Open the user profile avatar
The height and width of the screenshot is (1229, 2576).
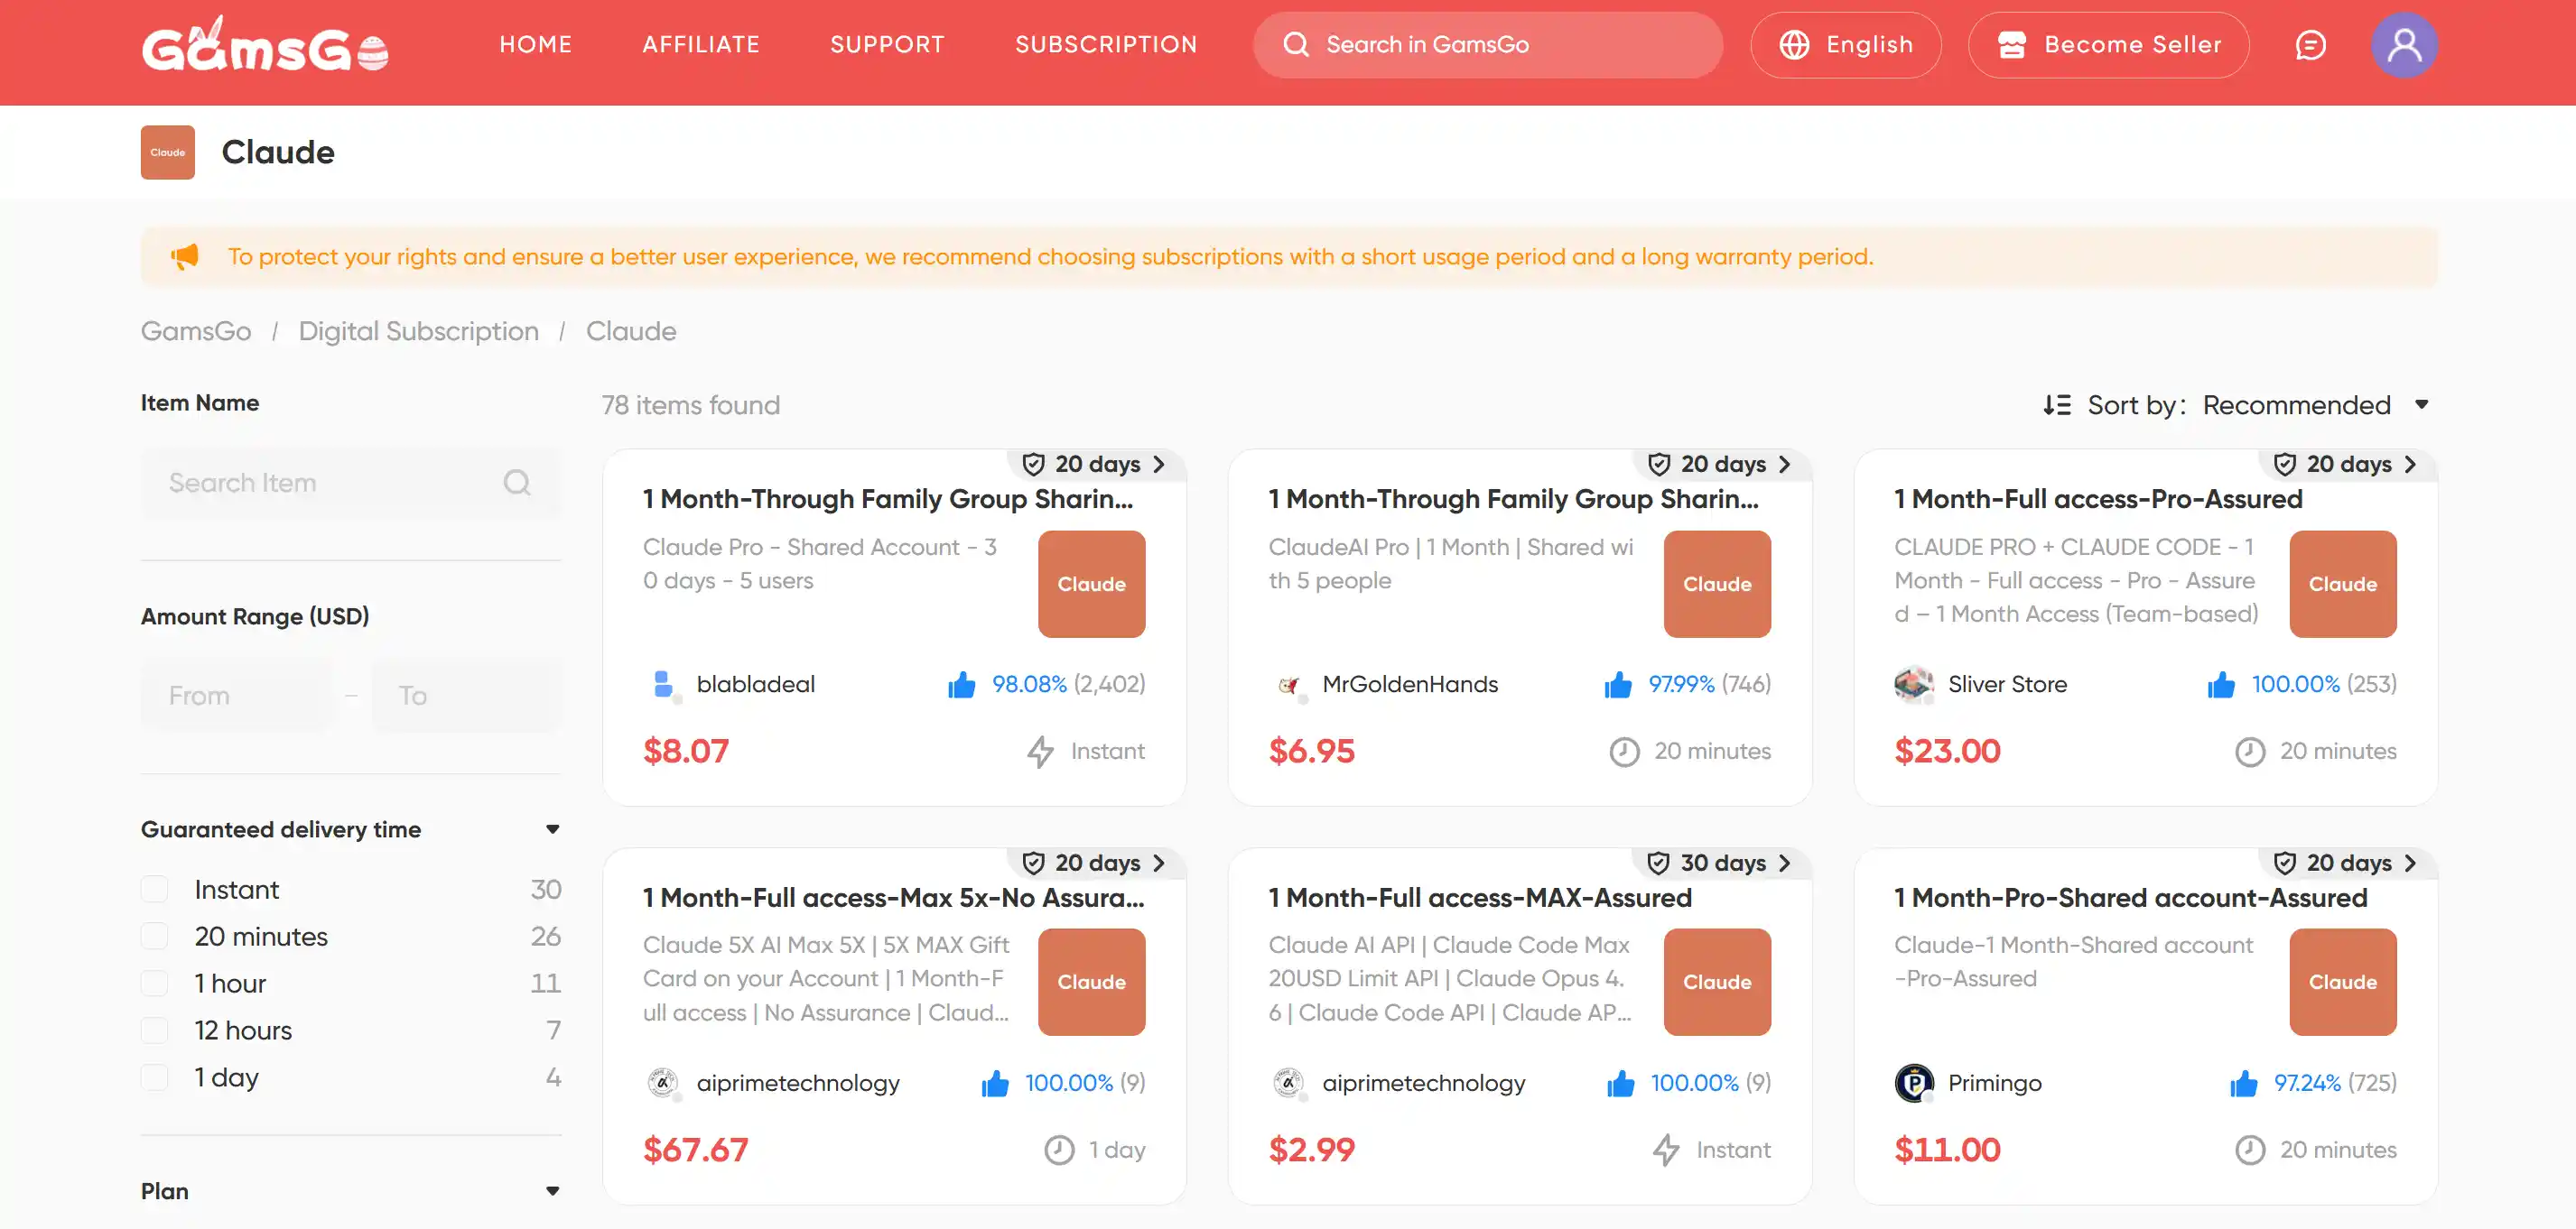tap(2403, 45)
